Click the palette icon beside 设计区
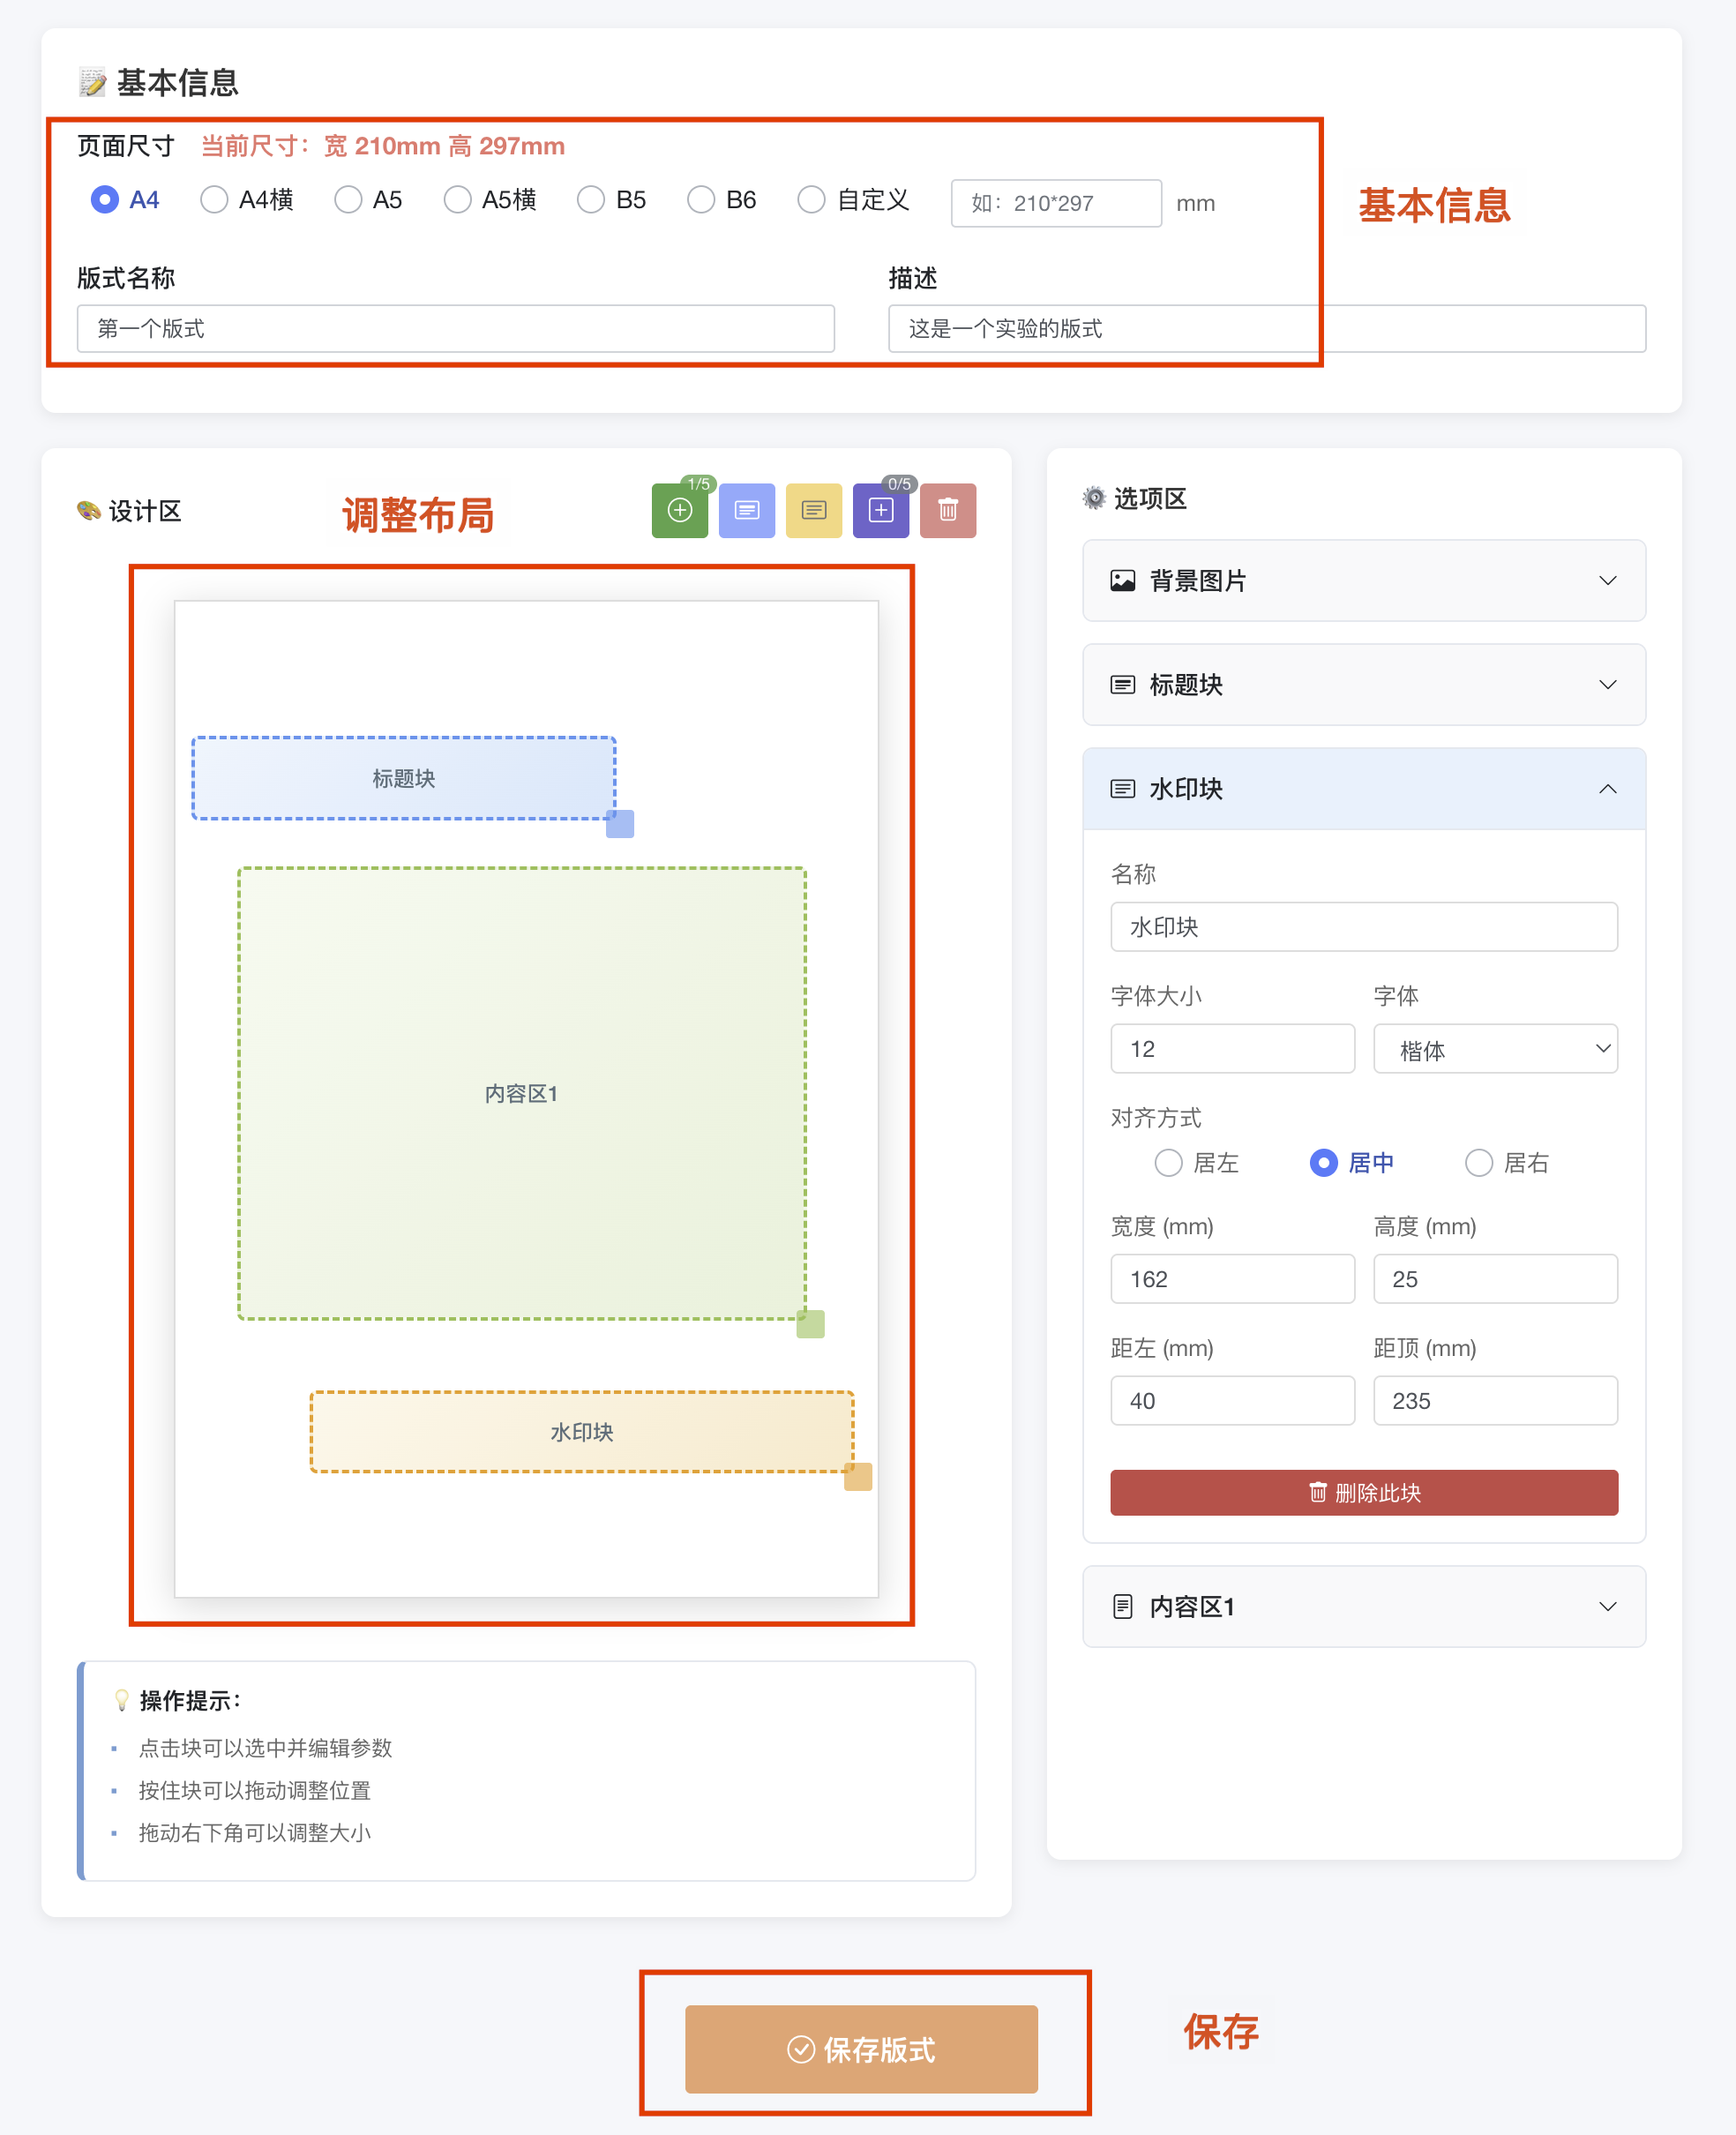This screenshot has width=1736, height=2135. (89, 511)
